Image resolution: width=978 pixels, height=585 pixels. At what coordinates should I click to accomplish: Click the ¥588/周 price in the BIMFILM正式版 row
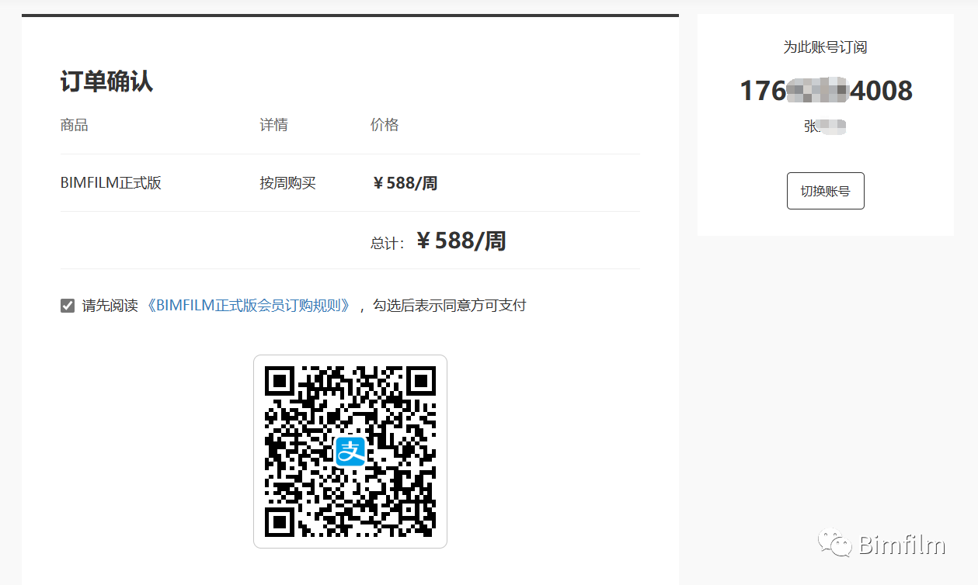(405, 183)
